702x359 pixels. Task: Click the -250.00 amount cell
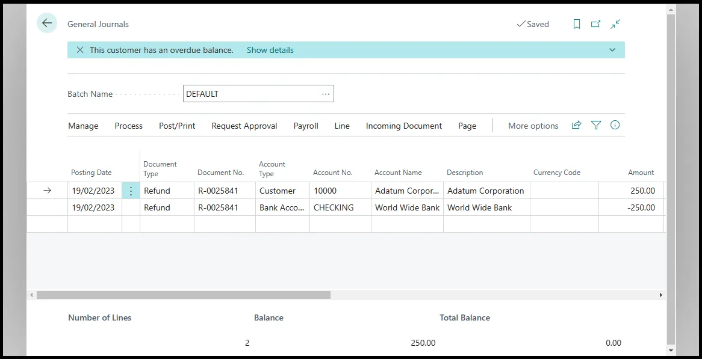coord(632,207)
